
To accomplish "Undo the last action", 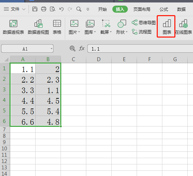I will pyautogui.click(x=61, y=9).
